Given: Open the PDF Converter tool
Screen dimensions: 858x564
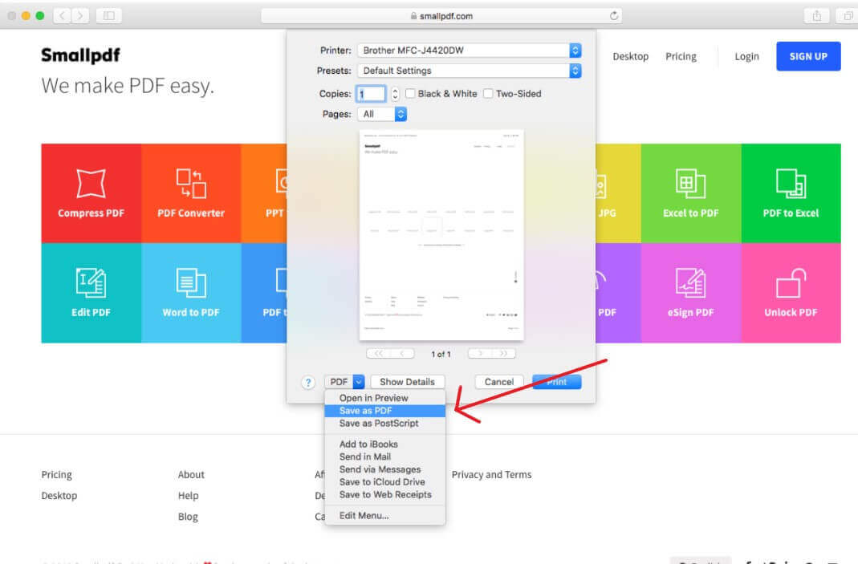Looking at the screenshot, I should pyautogui.click(x=191, y=193).
